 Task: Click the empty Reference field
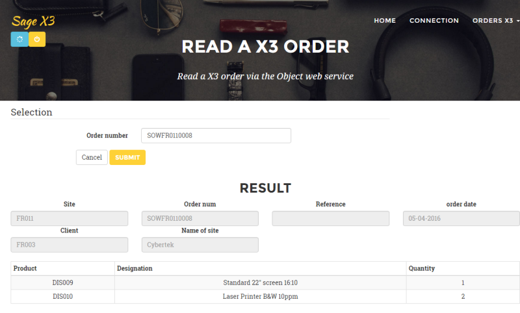[331, 219]
